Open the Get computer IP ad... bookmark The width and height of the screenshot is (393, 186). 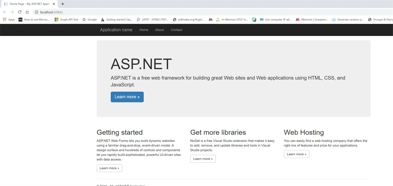[276, 20]
